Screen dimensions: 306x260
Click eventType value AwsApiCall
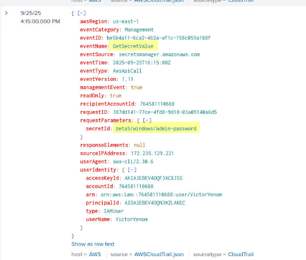coord(127,71)
